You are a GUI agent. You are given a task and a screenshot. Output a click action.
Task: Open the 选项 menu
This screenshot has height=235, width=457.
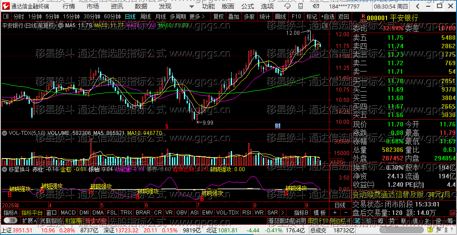(267, 6)
